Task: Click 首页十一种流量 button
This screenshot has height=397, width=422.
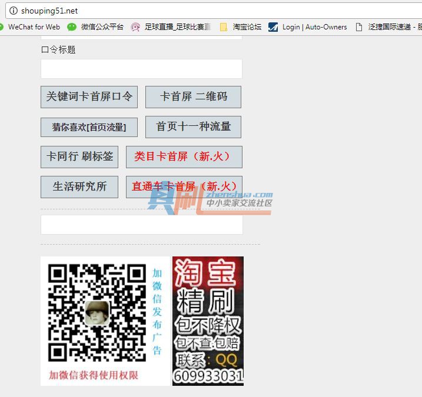Action: 193,127
